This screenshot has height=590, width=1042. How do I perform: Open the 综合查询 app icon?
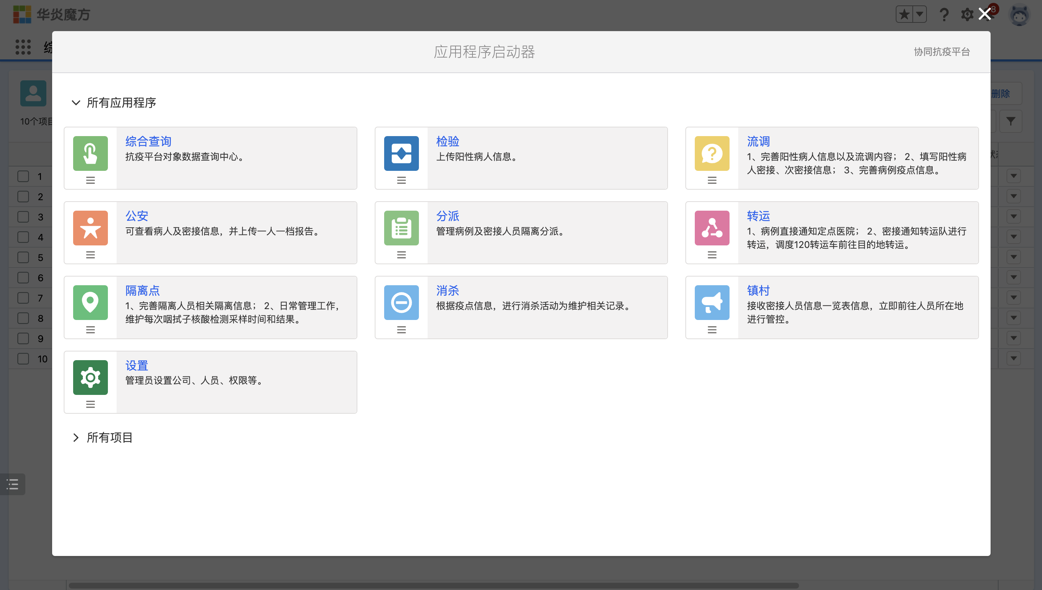click(91, 153)
